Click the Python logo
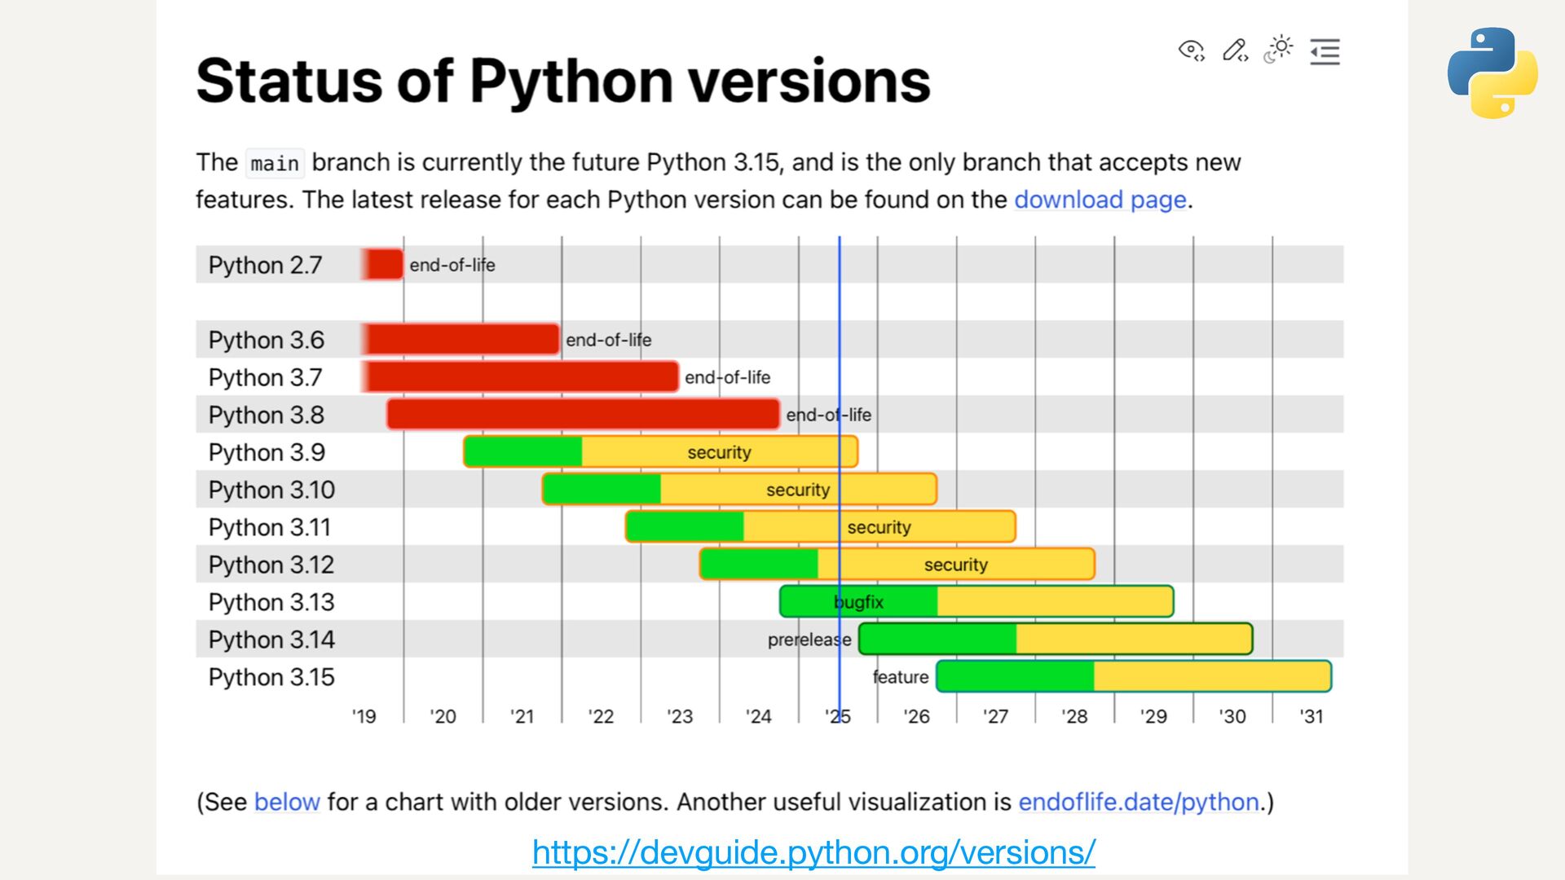This screenshot has height=880, width=1565. coord(1492,73)
